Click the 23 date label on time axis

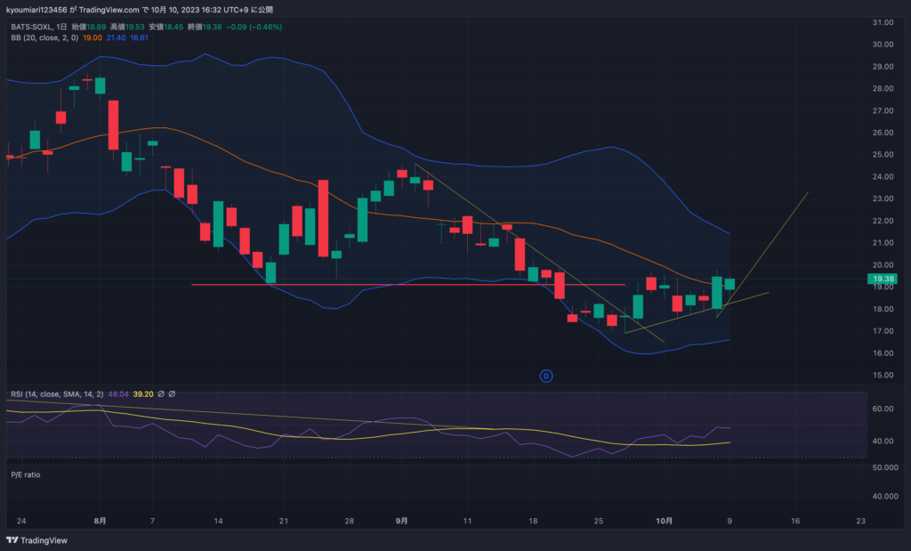(860, 521)
